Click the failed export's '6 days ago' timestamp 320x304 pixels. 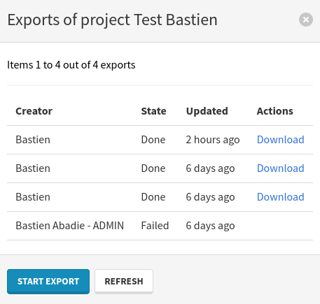[x=210, y=226]
